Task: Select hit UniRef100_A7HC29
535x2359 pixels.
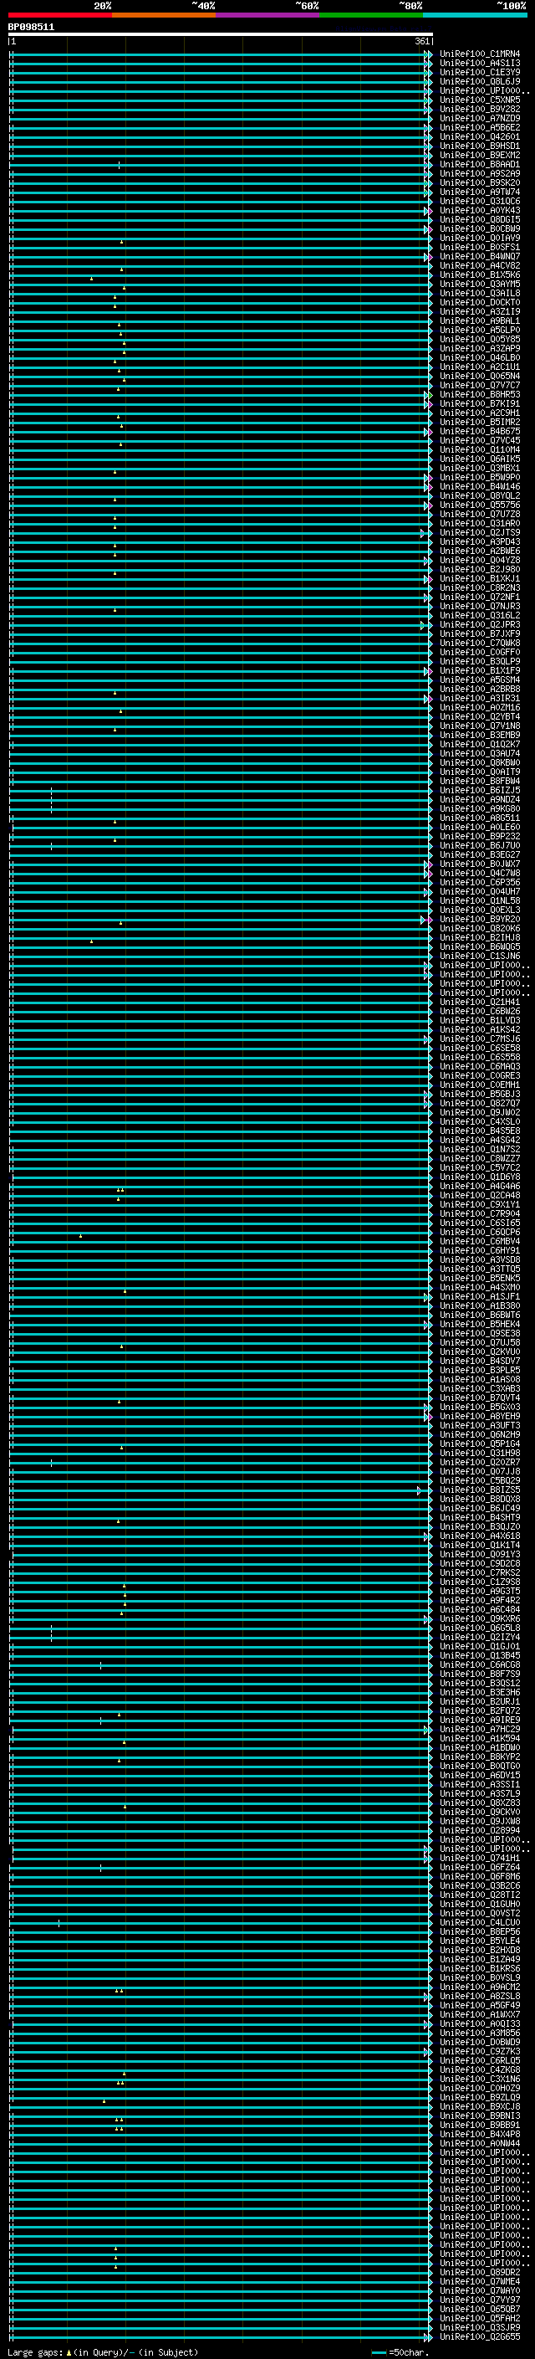Action: [479, 1730]
